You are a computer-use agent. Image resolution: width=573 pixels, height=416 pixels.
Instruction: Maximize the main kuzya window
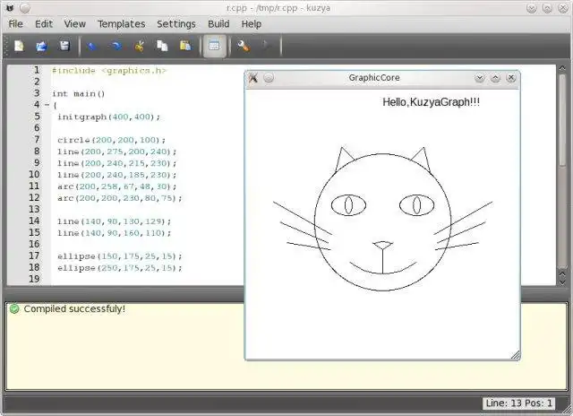click(547, 8)
